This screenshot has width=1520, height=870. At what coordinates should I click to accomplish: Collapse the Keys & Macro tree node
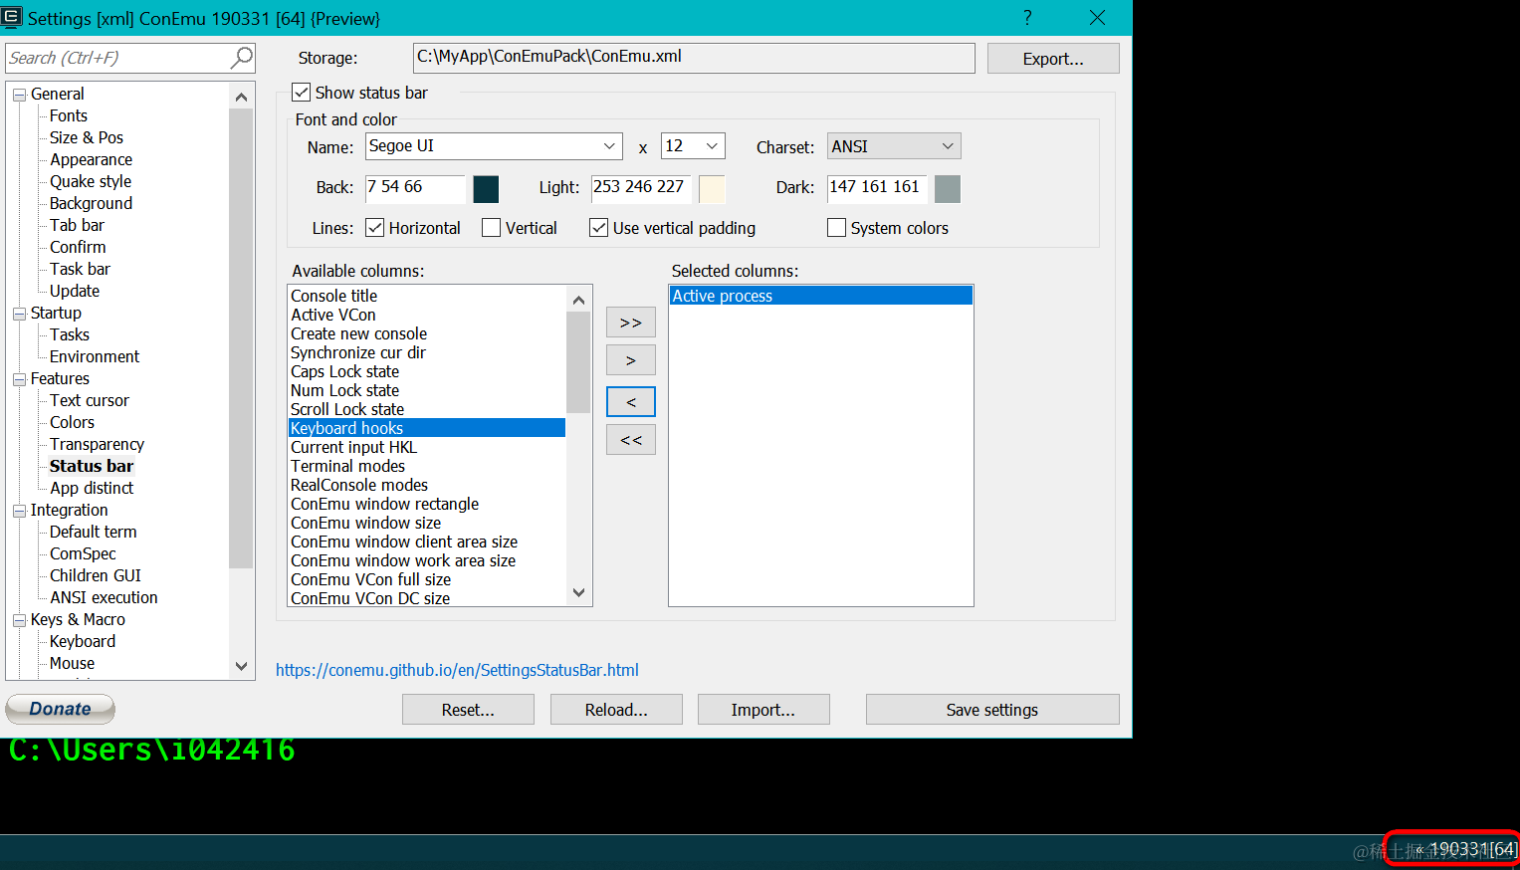(x=19, y=620)
